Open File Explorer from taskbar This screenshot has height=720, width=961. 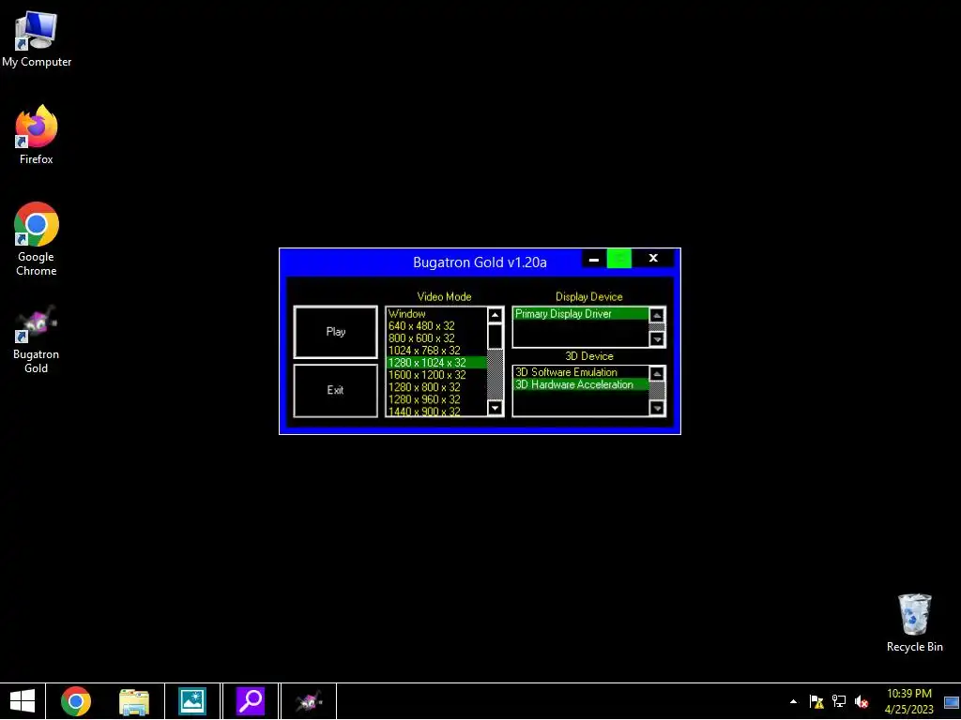[x=134, y=701]
